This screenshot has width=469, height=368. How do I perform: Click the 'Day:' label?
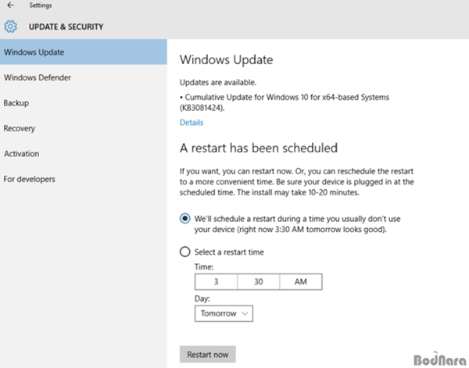coord(202,298)
